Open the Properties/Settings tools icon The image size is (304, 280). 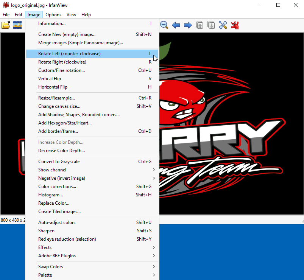tap(223, 25)
